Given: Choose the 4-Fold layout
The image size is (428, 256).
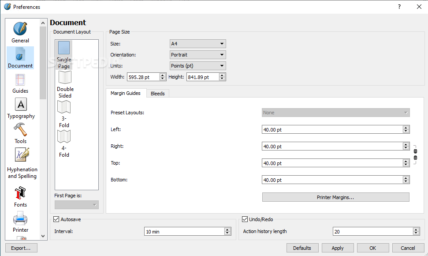Looking at the screenshot, I should pos(64,144).
